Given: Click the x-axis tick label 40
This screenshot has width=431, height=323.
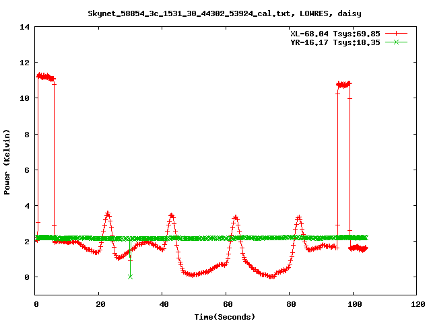Looking at the screenshot, I should click(164, 304).
